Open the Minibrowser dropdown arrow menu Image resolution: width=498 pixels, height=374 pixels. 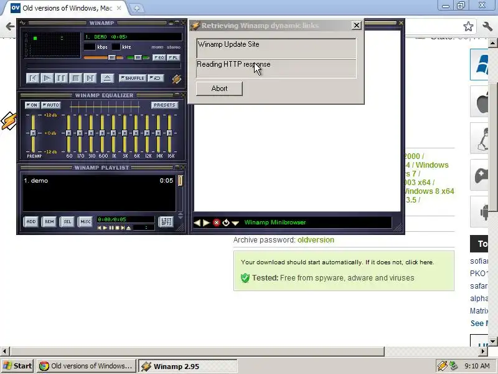tap(235, 223)
